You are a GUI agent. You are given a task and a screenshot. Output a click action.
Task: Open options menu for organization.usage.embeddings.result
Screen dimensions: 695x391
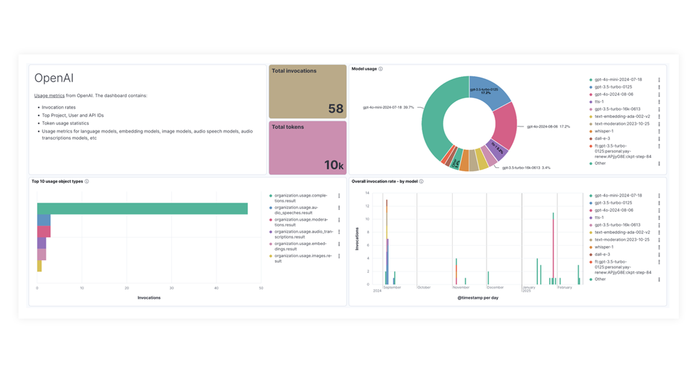[x=339, y=244]
